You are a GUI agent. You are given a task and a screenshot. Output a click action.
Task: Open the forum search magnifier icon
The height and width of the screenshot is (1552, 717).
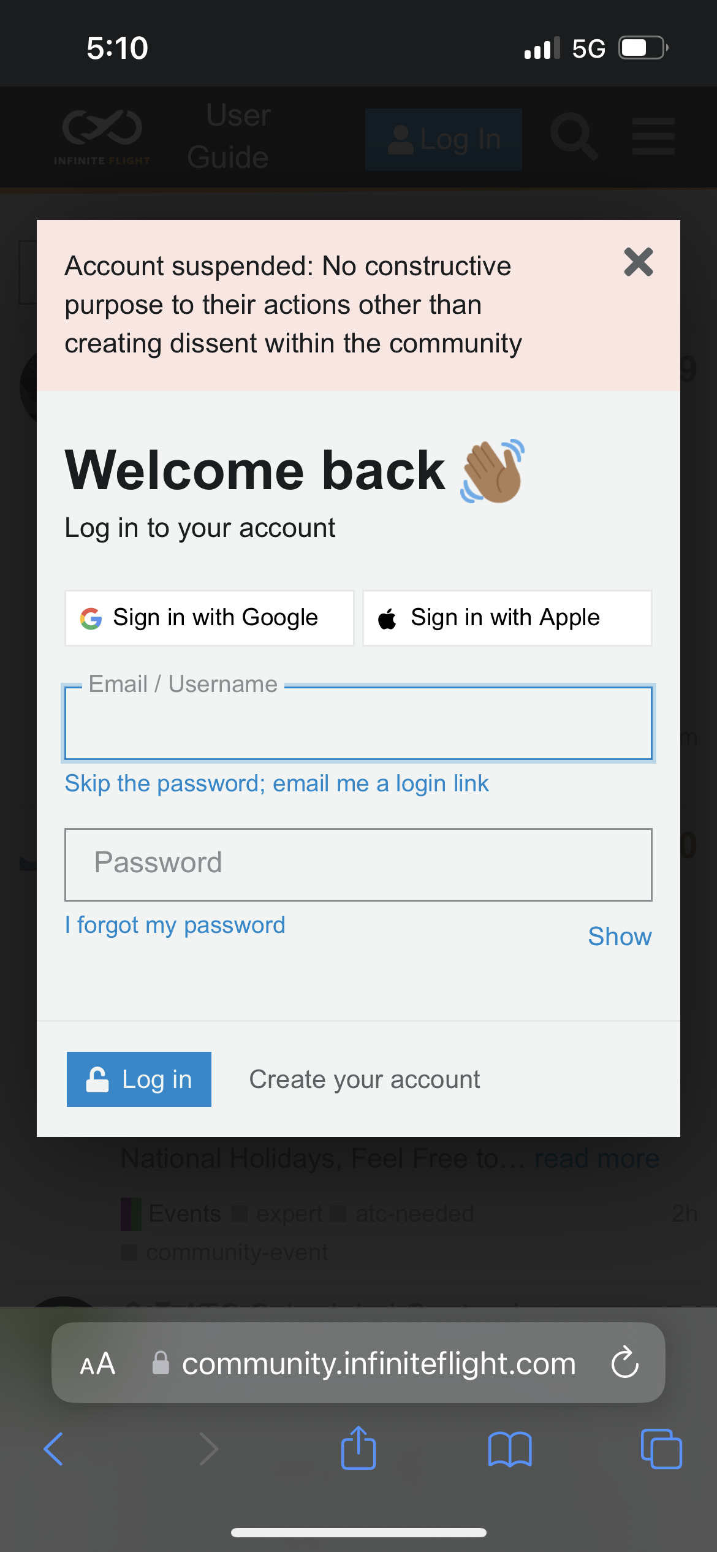pos(574,136)
